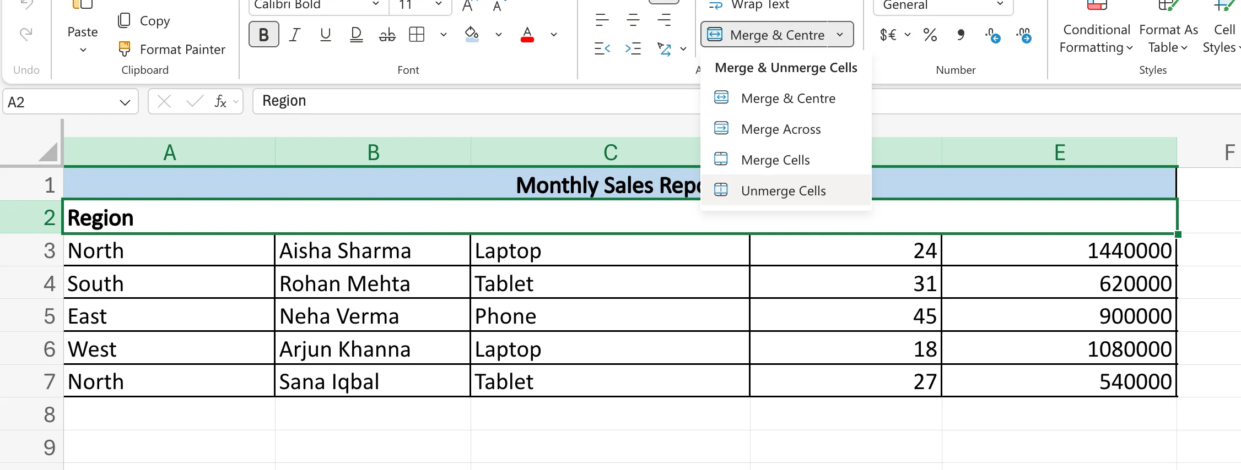1241x470 pixels.
Task: Toggle Bold formatting button
Action: (x=263, y=35)
